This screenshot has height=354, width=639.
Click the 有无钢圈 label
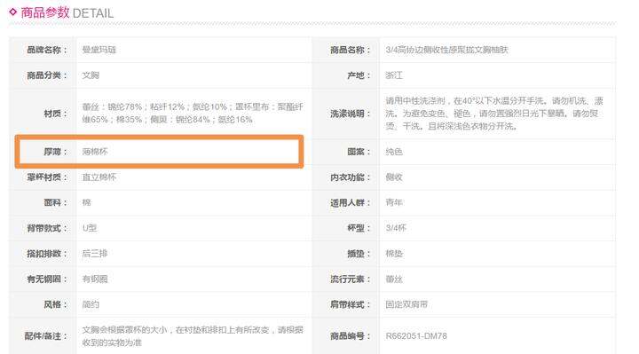tap(47, 279)
